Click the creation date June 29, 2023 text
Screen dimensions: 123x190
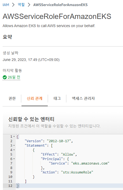coord(31,60)
